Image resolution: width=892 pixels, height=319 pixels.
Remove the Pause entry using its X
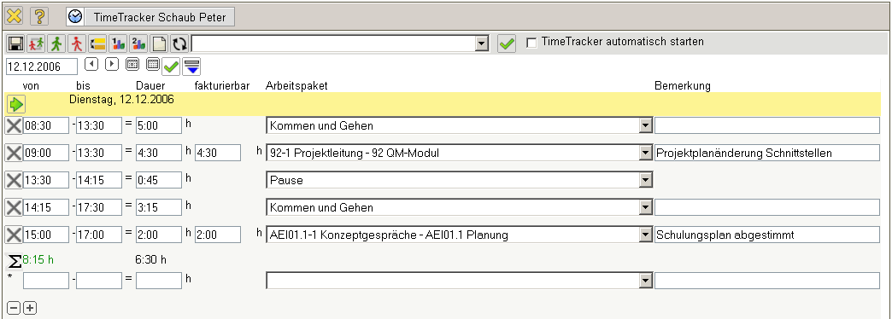[x=14, y=180]
